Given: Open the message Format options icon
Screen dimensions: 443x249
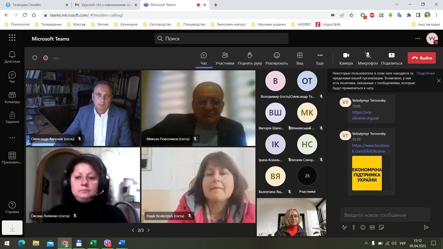Looking at the screenshot, I should 344,227.
